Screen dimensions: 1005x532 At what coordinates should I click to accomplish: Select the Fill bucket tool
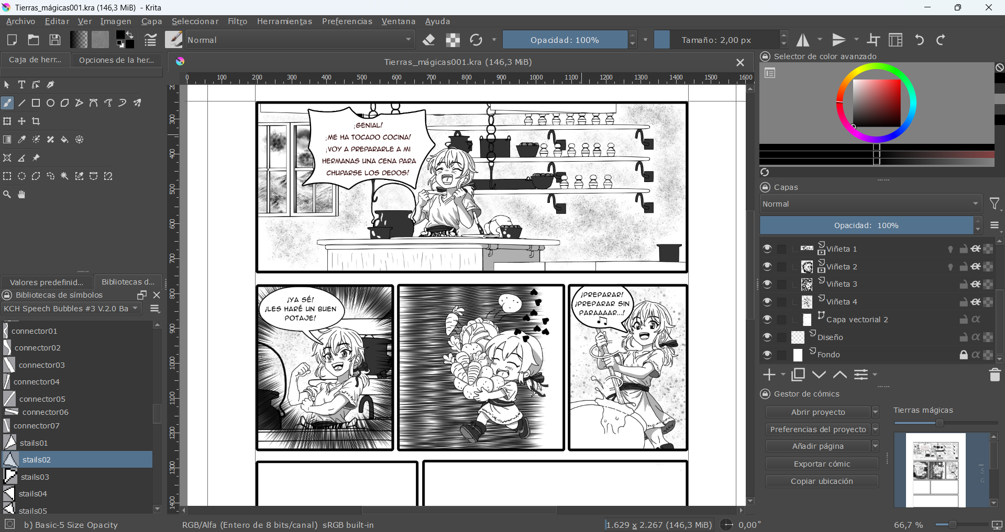point(65,140)
